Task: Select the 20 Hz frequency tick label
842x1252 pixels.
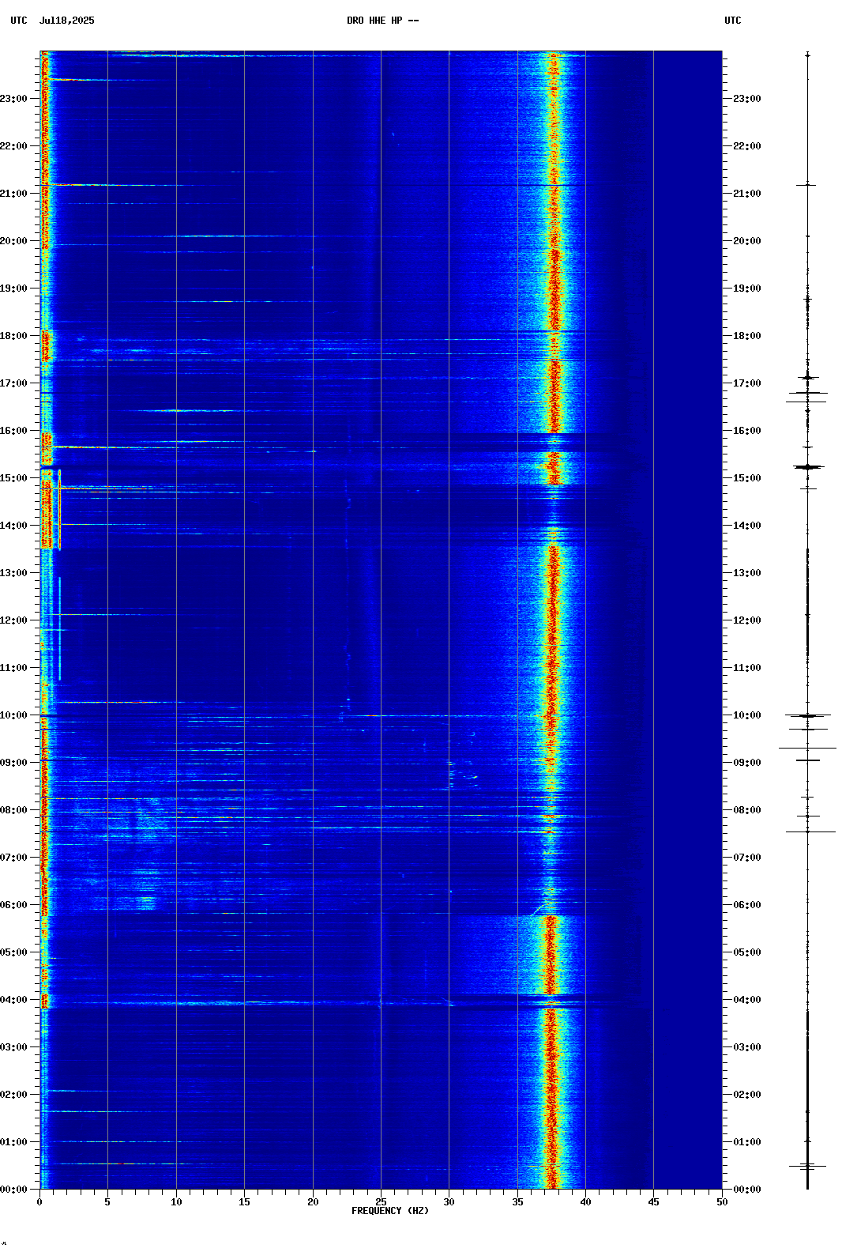Action: 313,1202
